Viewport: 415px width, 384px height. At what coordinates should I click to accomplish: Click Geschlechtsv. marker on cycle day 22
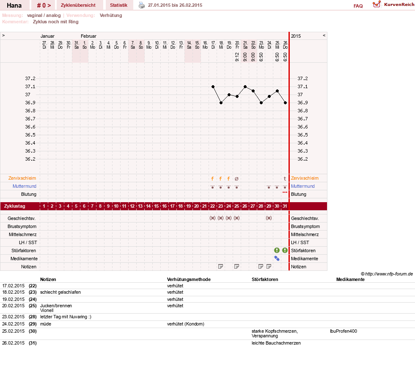pyautogui.click(x=212, y=218)
